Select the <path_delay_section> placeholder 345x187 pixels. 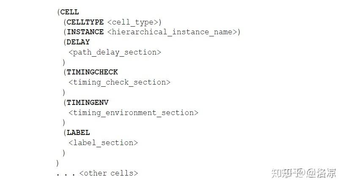tap(115, 52)
